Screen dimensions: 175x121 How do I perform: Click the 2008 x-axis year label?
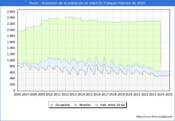coord(33,94)
